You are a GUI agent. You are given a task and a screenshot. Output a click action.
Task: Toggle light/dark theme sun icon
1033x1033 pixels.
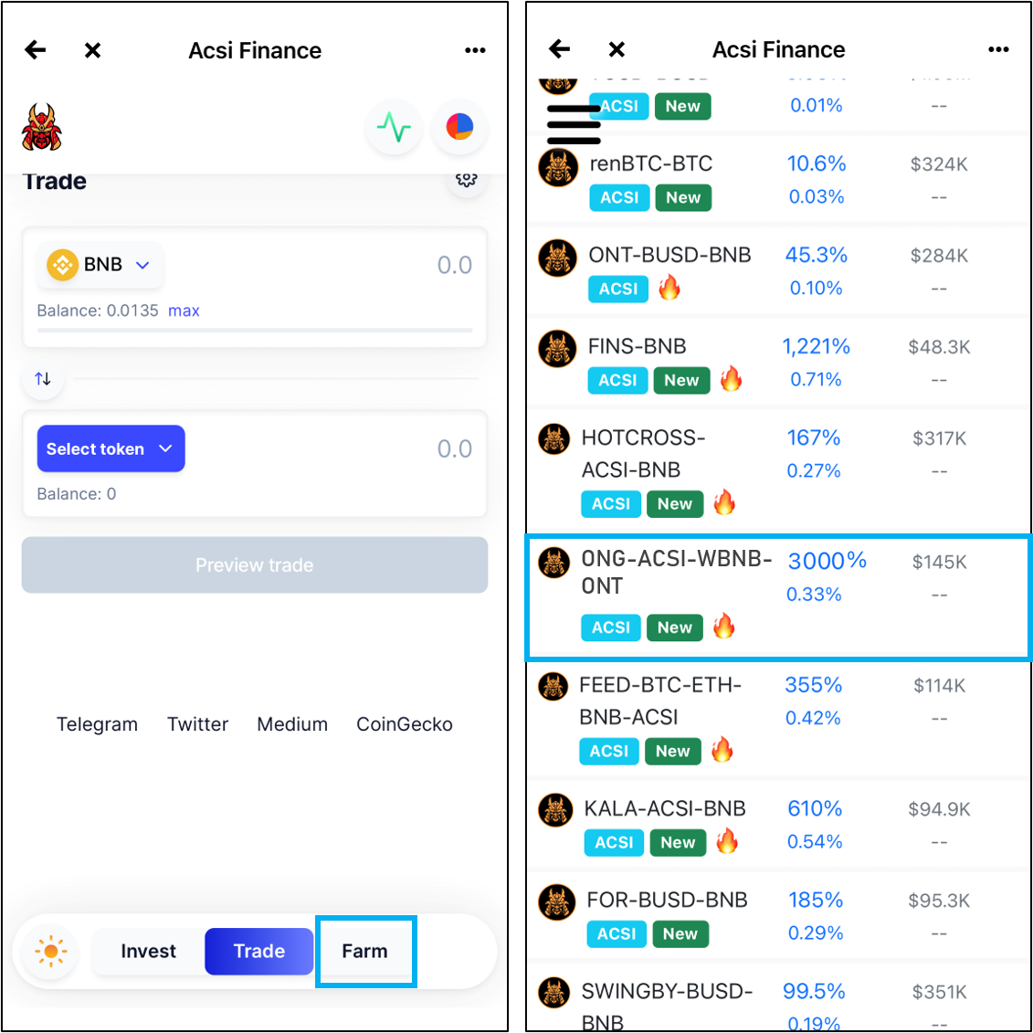(x=51, y=952)
